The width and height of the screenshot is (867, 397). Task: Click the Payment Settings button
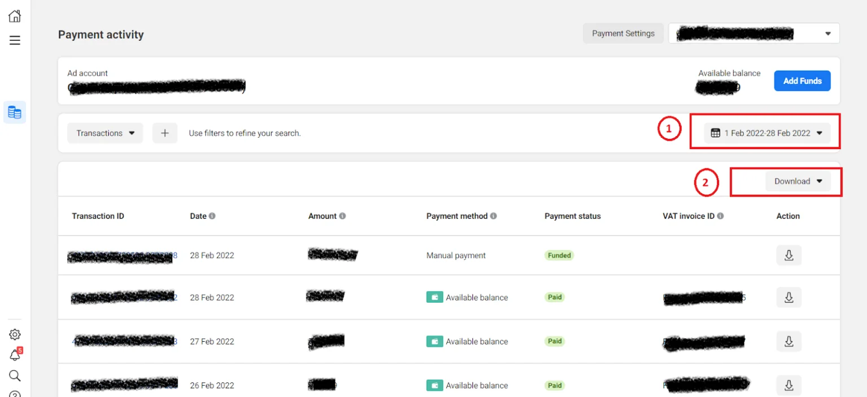click(623, 33)
